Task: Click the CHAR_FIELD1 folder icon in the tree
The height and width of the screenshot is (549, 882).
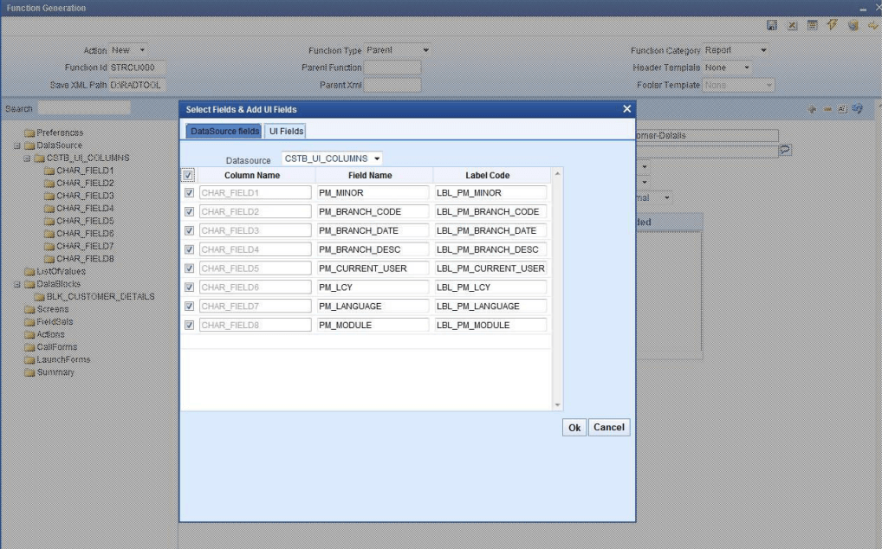Action: coord(49,171)
